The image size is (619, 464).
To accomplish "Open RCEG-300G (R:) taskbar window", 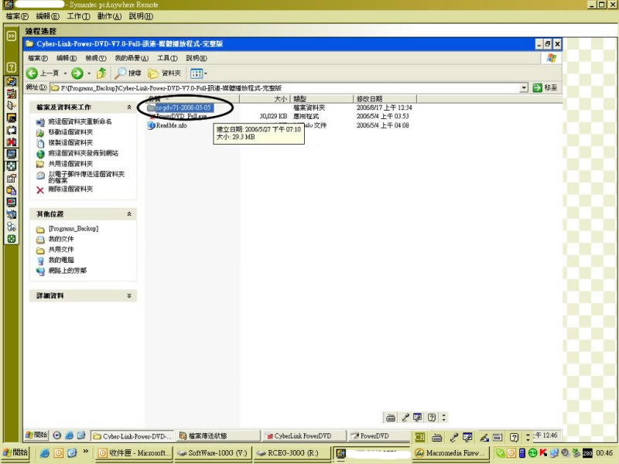I will pos(292,453).
